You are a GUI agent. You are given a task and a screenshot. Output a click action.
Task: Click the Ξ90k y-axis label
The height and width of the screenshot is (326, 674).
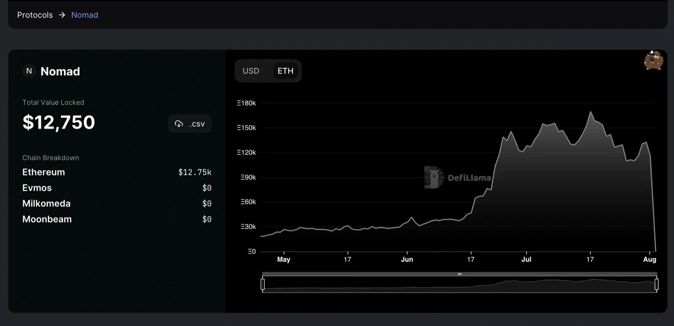[248, 177]
